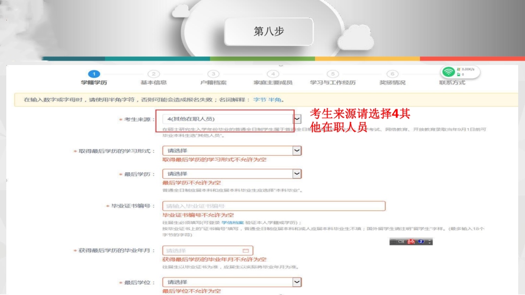525x295 pixels.
Task: Open the 取得最后学历的学习形式 dropdown
Action: pyautogui.click(x=297, y=151)
